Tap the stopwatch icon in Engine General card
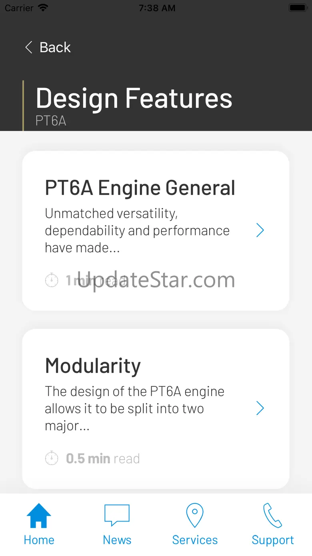The width and height of the screenshot is (312, 556). click(52, 280)
